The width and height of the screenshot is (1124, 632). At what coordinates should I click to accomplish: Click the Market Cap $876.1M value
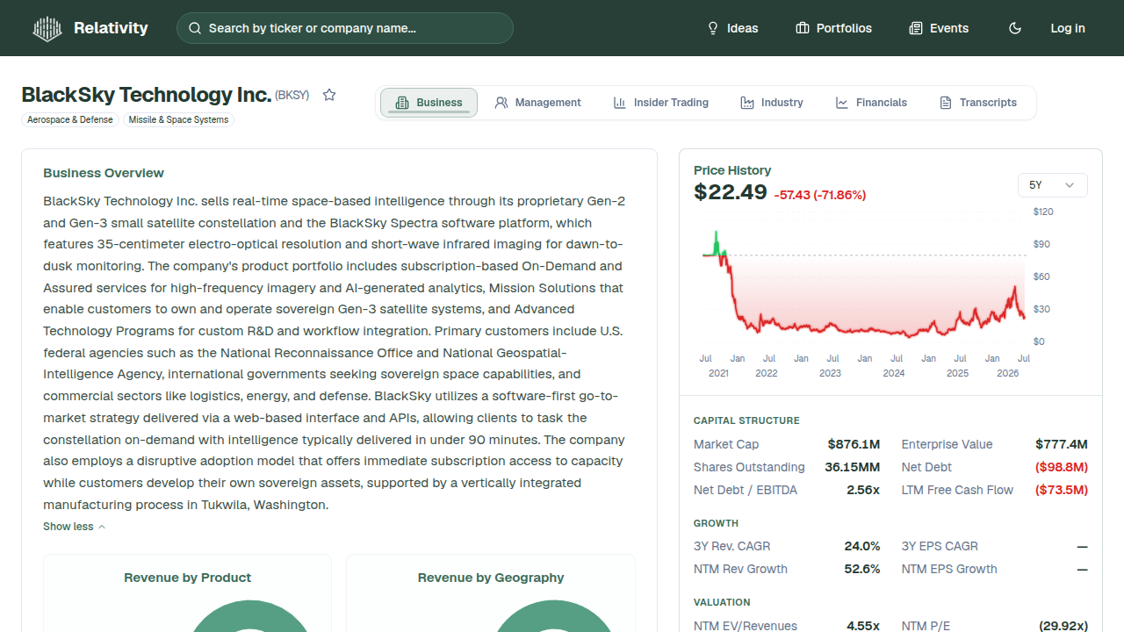point(854,444)
